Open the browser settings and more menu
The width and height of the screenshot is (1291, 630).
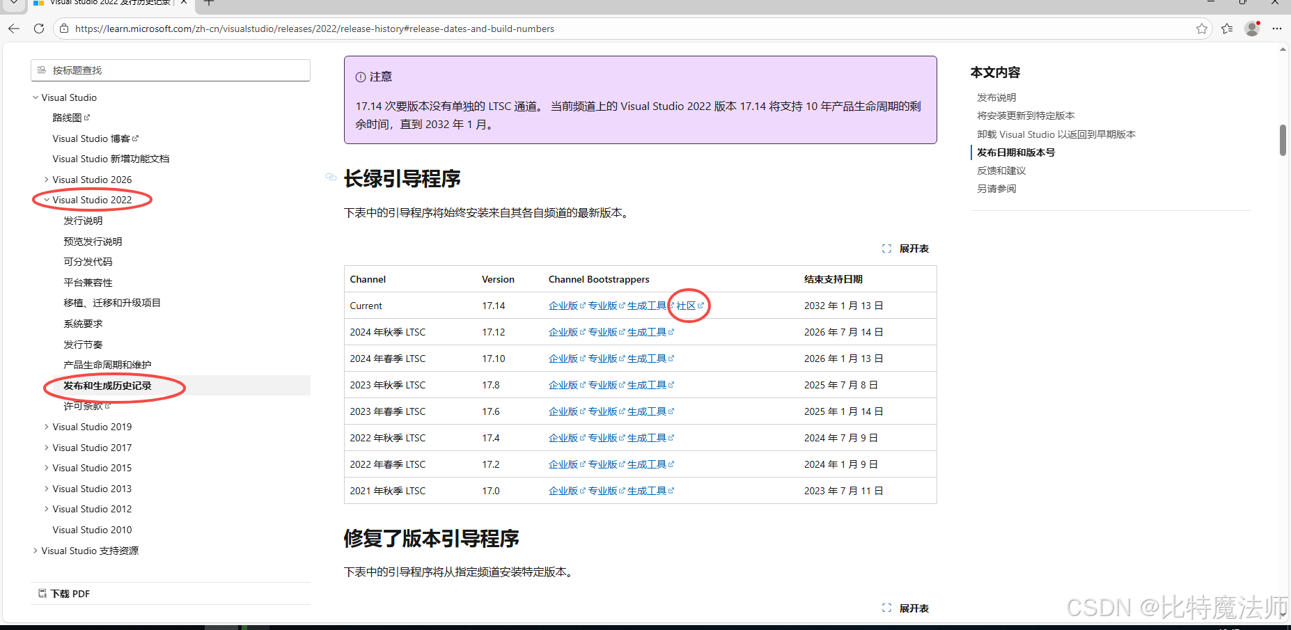1276,29
